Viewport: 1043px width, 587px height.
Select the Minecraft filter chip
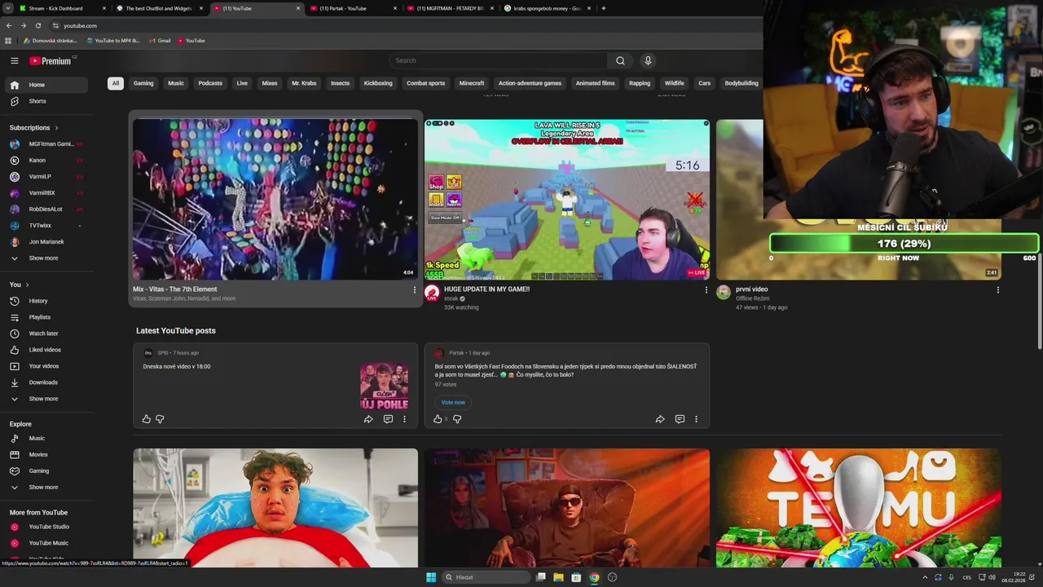(472, 83)
